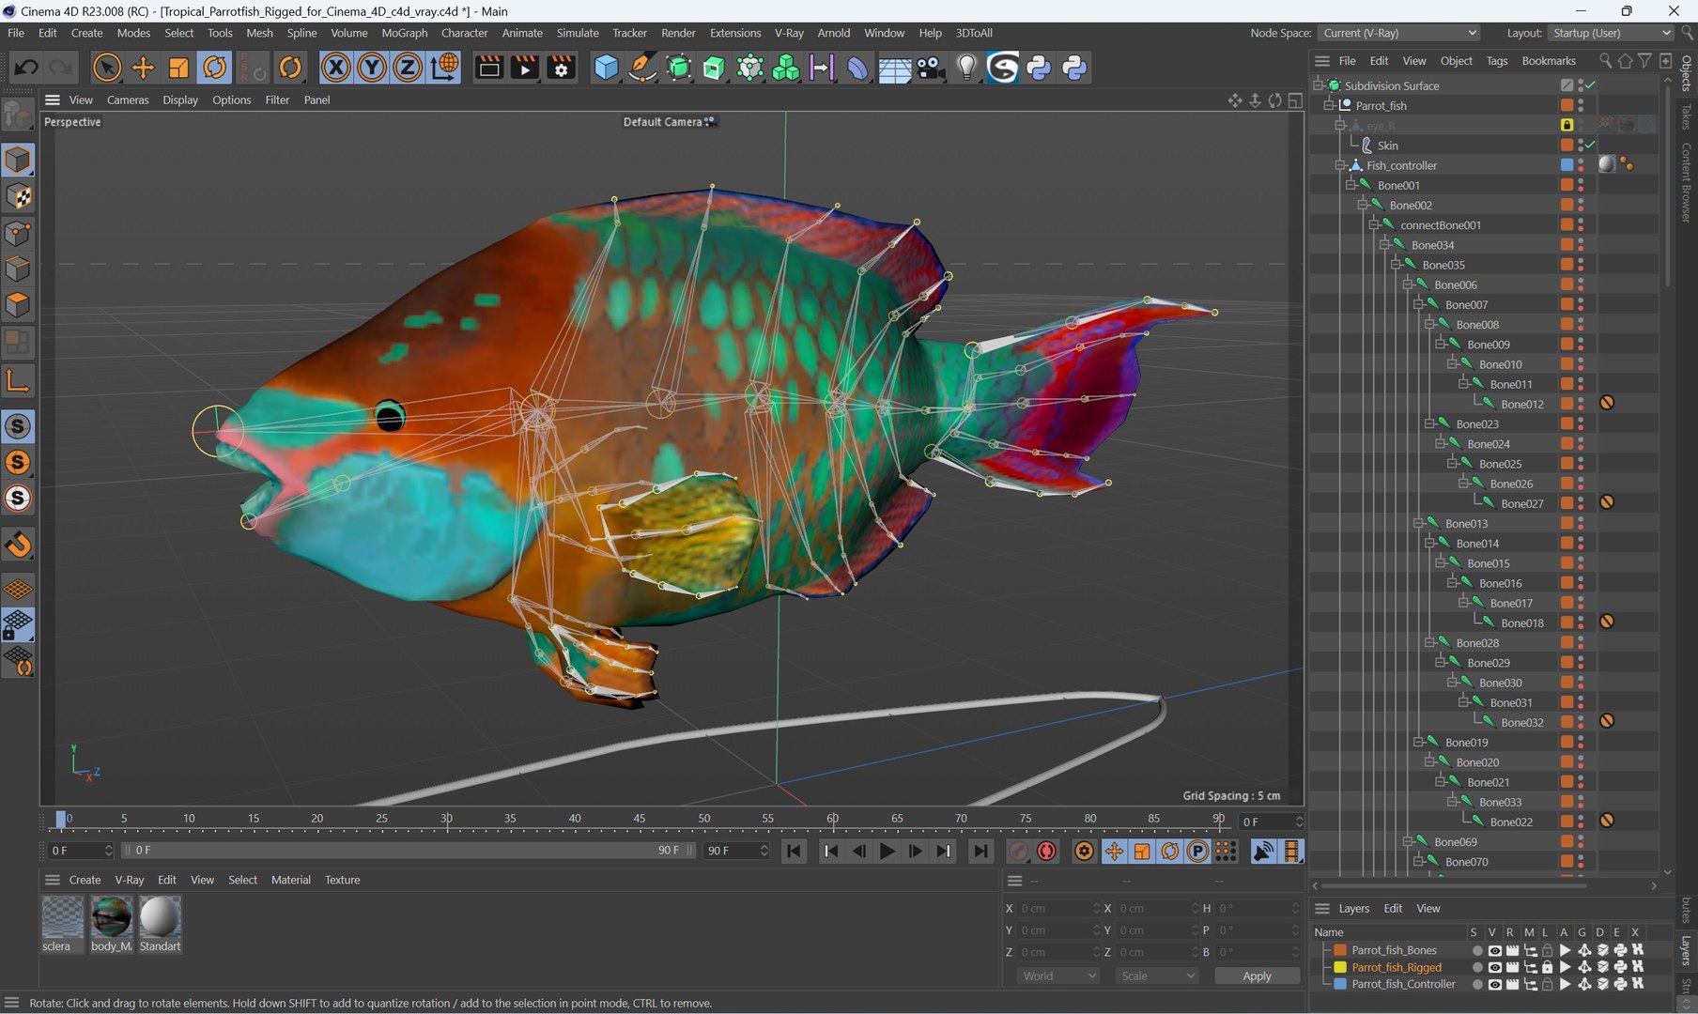Image resolution: width=1698 pixels, height=1014 pixels.
Task: Click the timeline playhead at frame 0
Action: pyautogui.click(x=61, y=820)
